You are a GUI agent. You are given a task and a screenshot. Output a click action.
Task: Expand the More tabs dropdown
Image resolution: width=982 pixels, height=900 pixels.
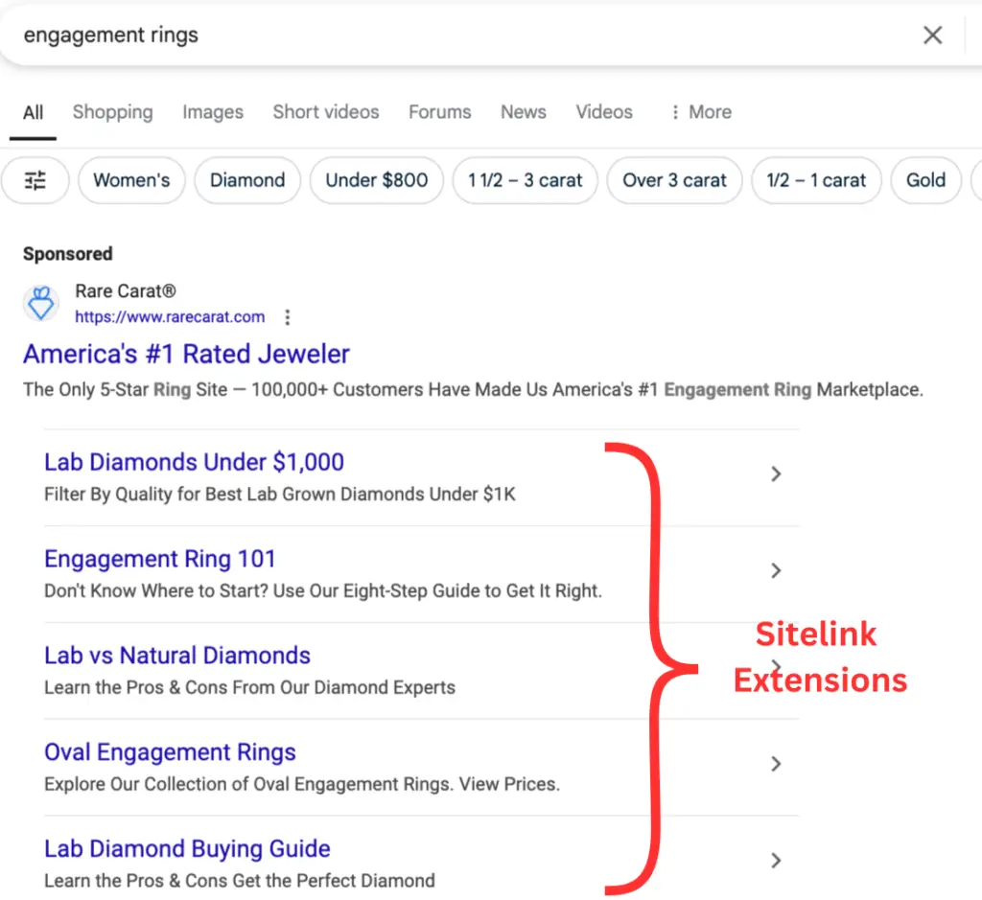coord(701,112)
